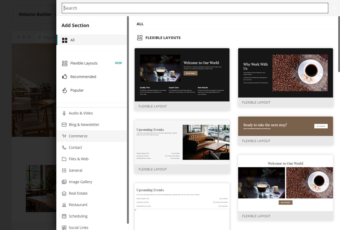Viewport: 340px width, 230px height.
Task: Pick the white Welcome to Our World layout
Action: [x=286, y=188]
